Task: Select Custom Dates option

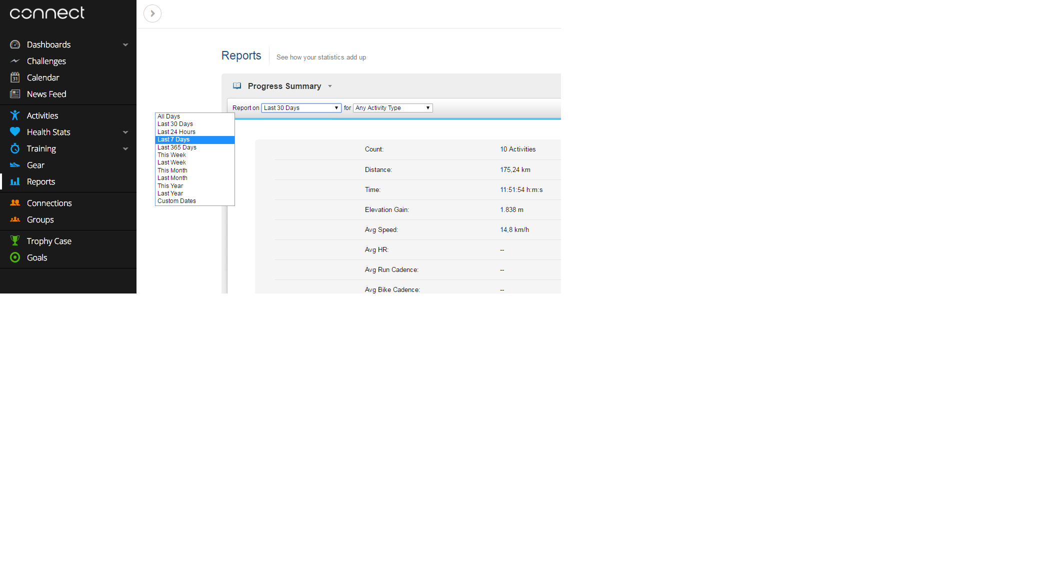Action: click(195, 201)
